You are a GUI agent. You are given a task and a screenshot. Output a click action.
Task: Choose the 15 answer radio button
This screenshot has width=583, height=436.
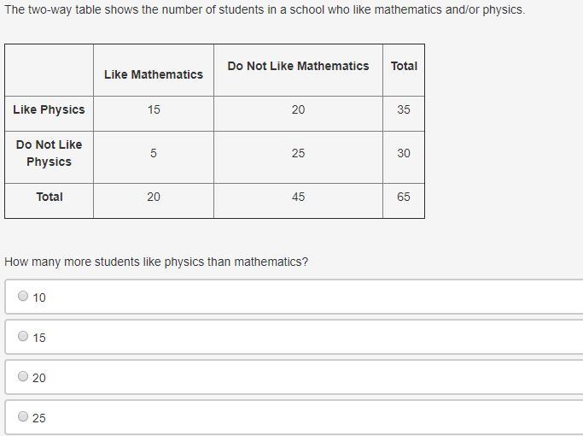click(23, 337)
